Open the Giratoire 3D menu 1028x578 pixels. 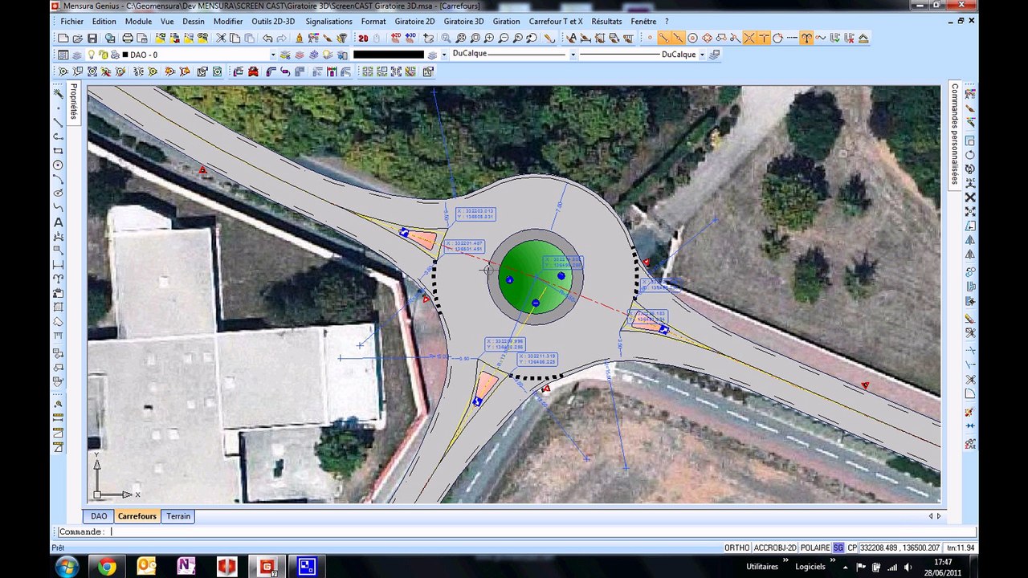(x=463, y=22)
